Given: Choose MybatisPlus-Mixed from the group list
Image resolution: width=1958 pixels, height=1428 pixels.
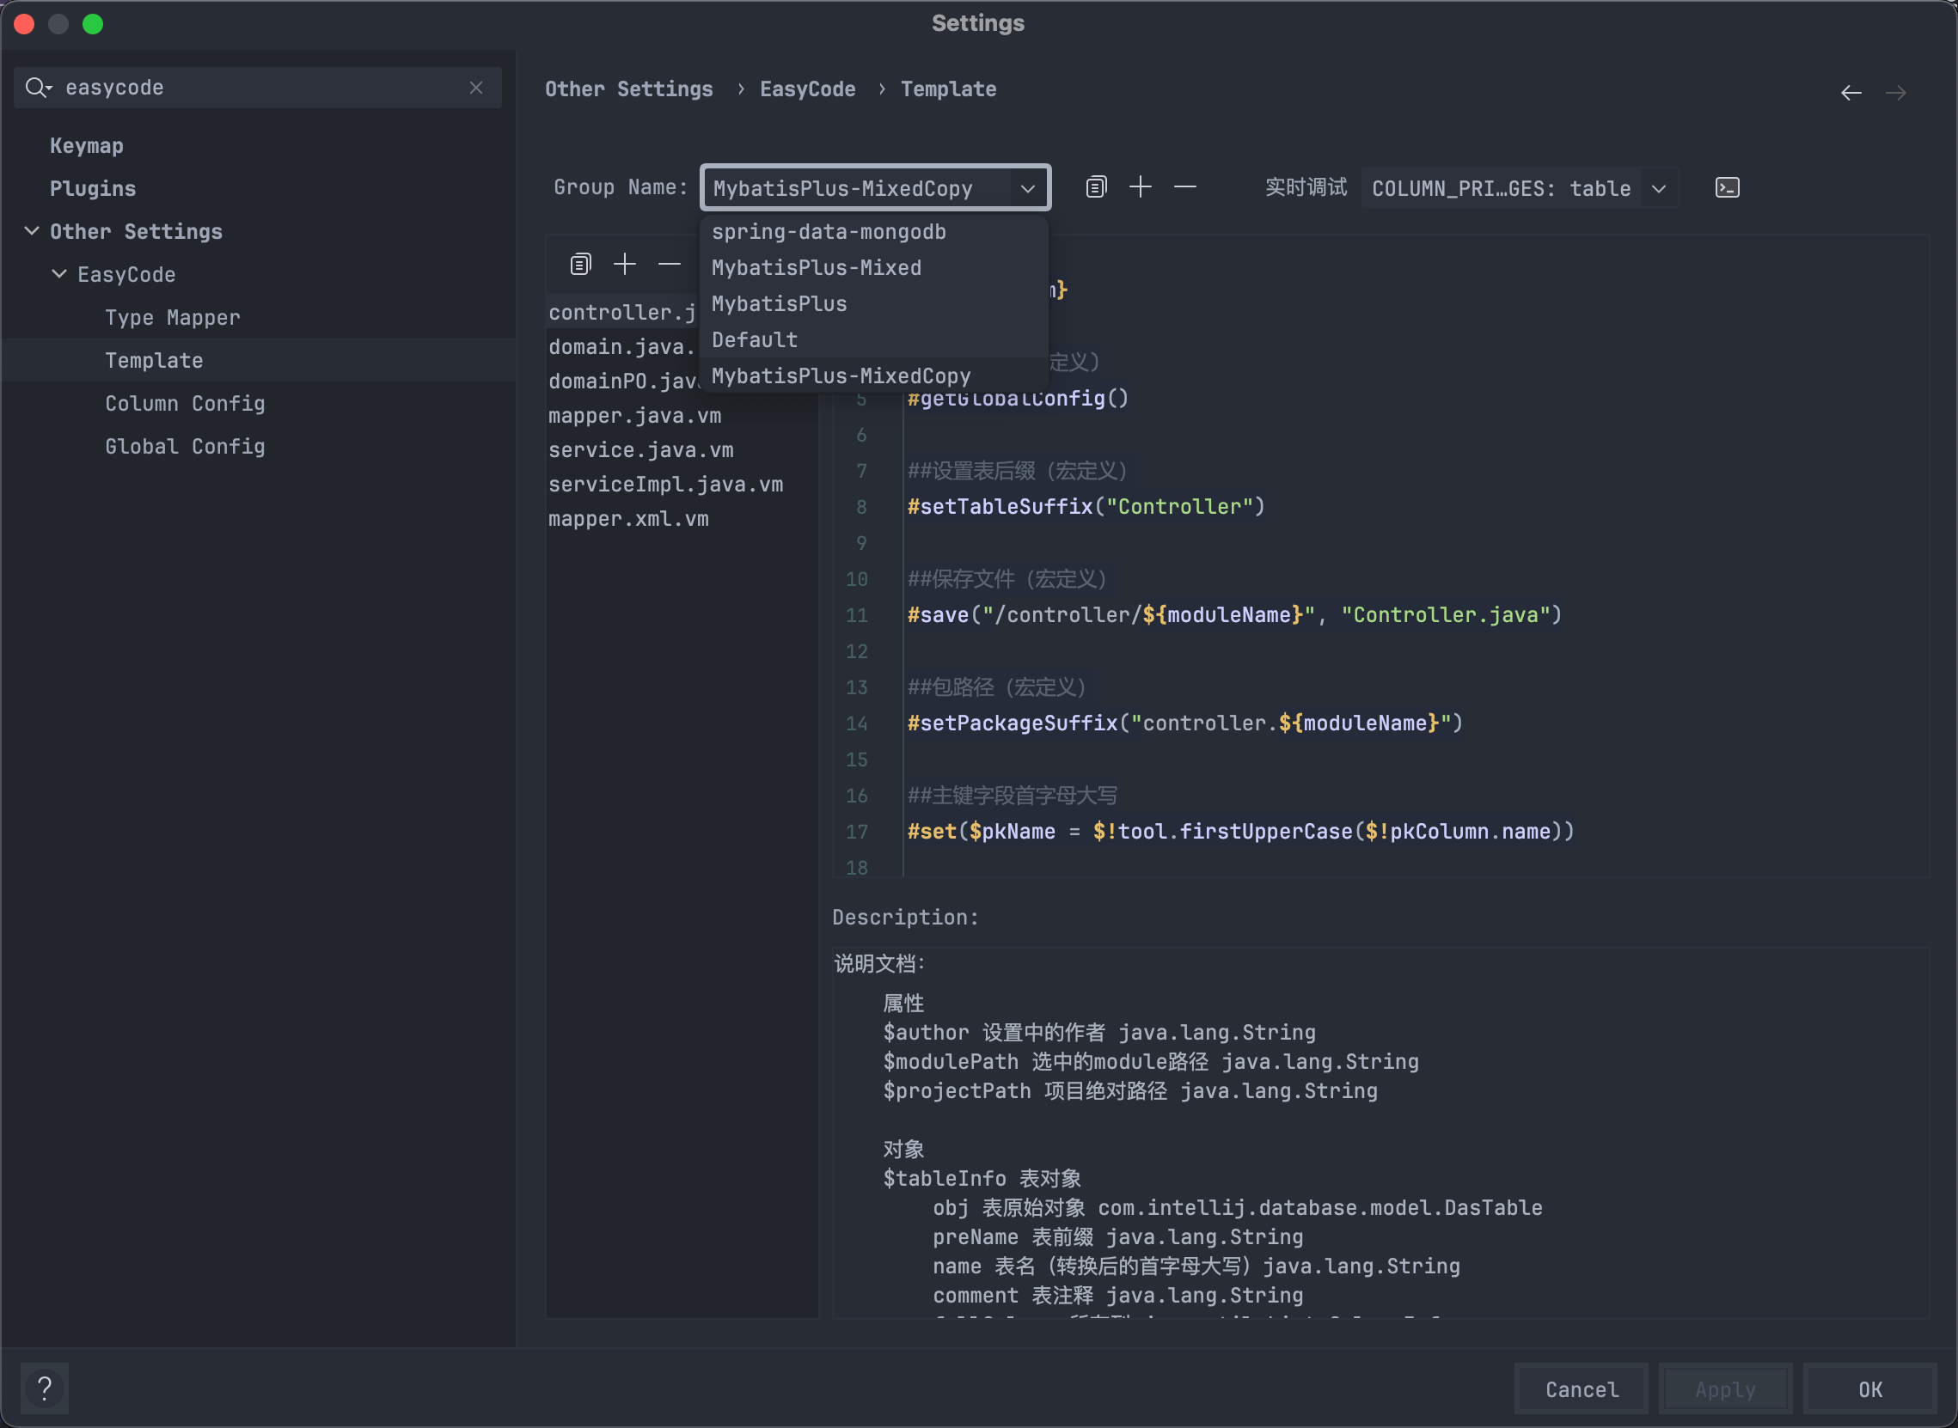Looking at the screenshot, I should [x=874, y=268].
